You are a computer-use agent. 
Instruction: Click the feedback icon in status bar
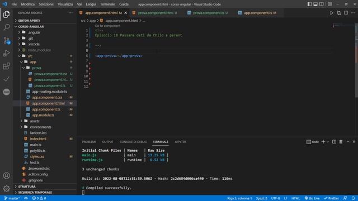[345, 198]
